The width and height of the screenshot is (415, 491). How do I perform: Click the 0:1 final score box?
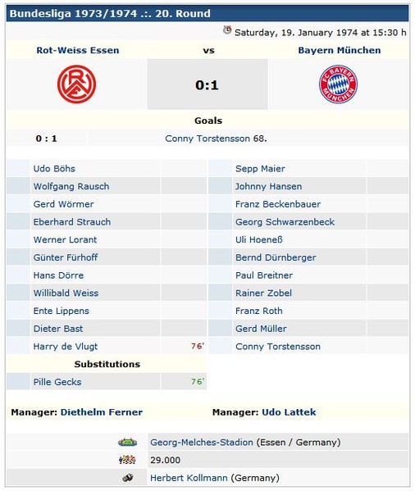pos(207,84)
